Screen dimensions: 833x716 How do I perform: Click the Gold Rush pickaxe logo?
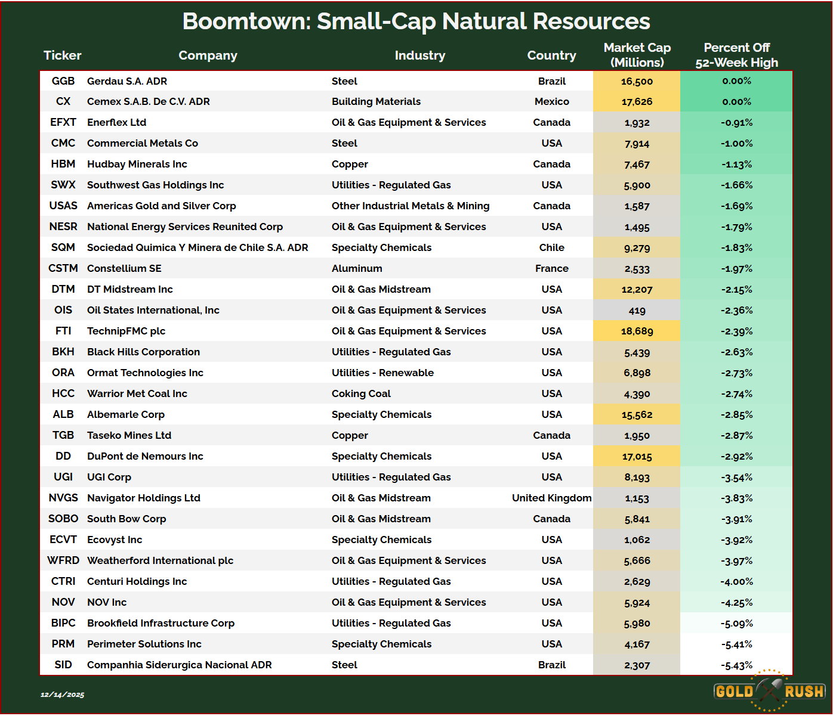click(769, 691)
